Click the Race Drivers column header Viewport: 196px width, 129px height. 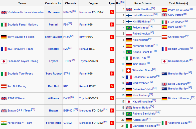pos(143,3)
